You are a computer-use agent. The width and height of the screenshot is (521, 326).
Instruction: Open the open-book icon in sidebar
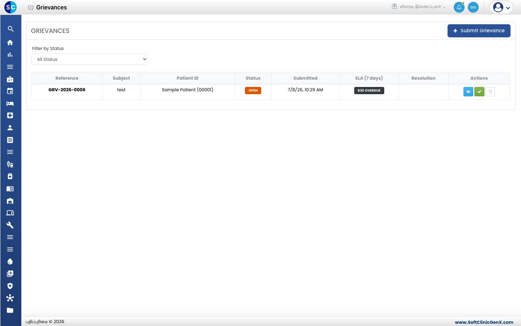(x=10, y=189)
